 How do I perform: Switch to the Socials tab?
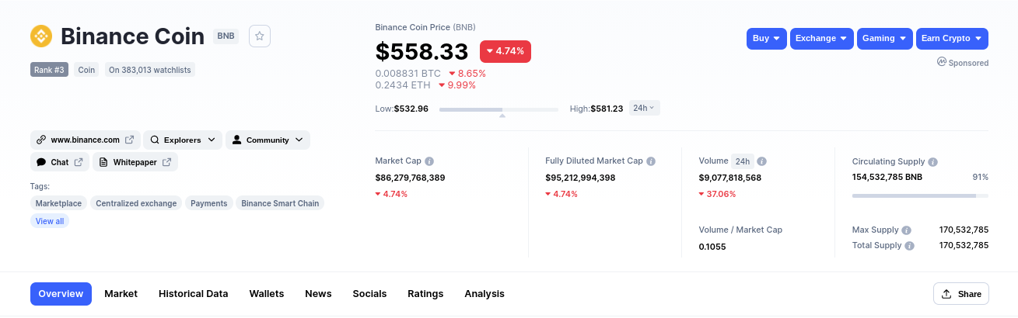(369, 294)
